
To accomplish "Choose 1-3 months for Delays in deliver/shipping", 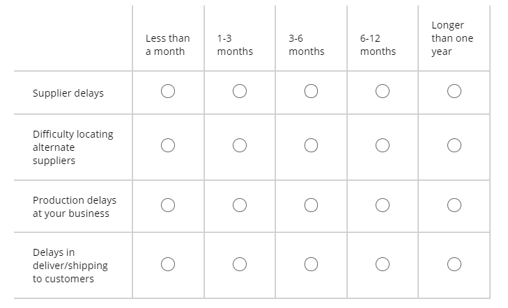I will pos(240,264).
